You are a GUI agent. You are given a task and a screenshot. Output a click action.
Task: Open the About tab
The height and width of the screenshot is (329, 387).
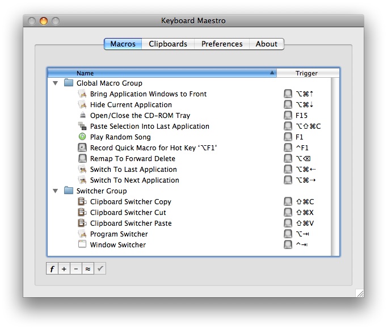tap(266, 44)
